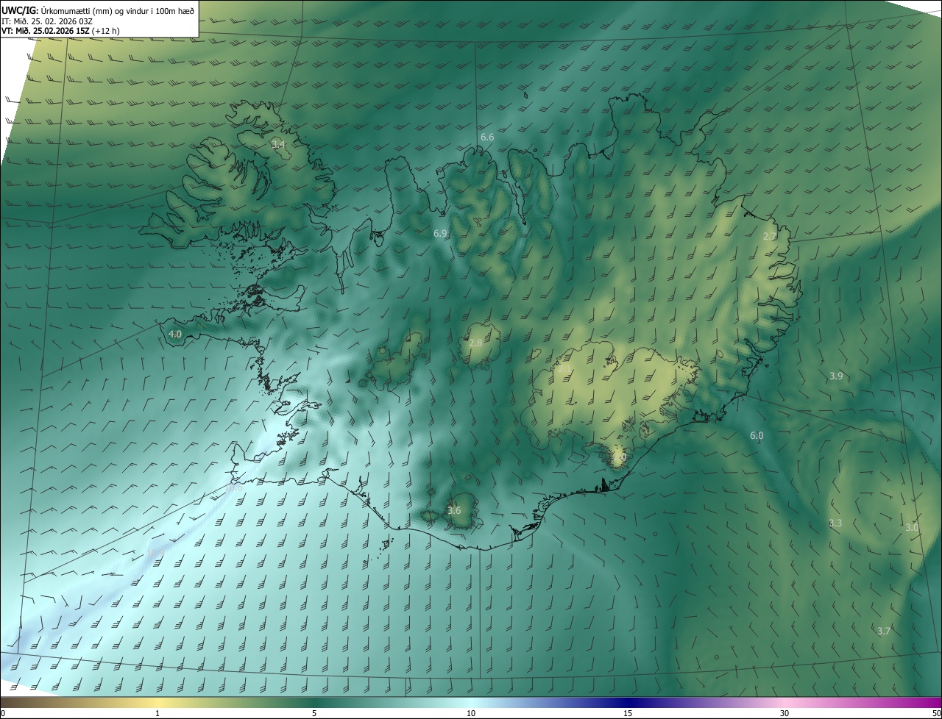Click the 2.8 value on the central glacier
Image resolution: width=942 pixels, height=719 pixels.
[475, 343]
